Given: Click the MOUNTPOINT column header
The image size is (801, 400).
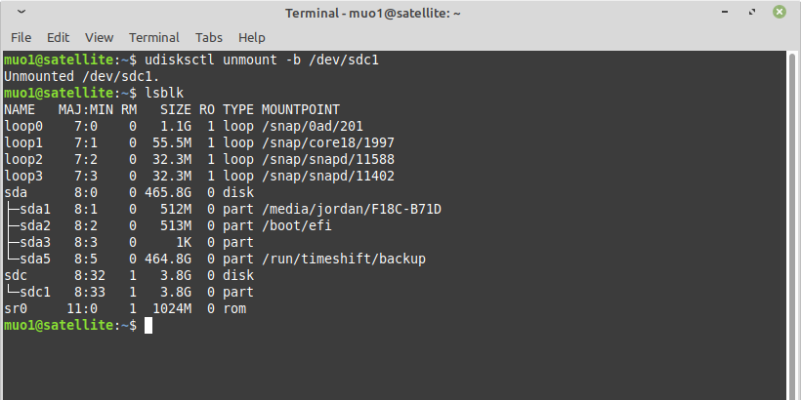Looking at the screenshot, I should click(x=299, y=109).
